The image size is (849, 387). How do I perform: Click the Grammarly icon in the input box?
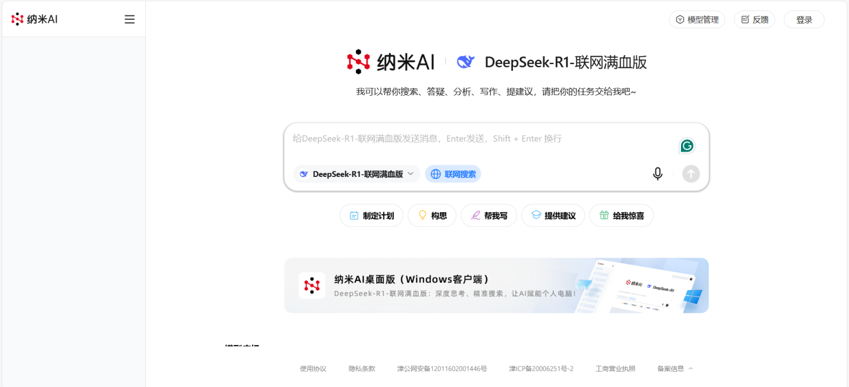click(x=686, y=145)
